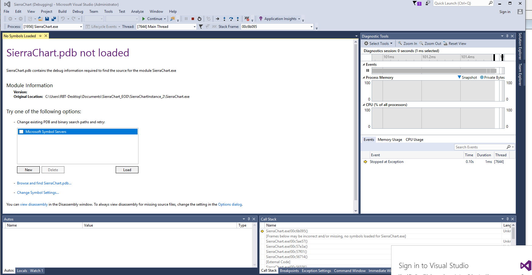Image resolution: width=532 pixels, height=275 pixels.
Task: Switch to the CPU Usage tab
Action: click(x=414, y=140)
